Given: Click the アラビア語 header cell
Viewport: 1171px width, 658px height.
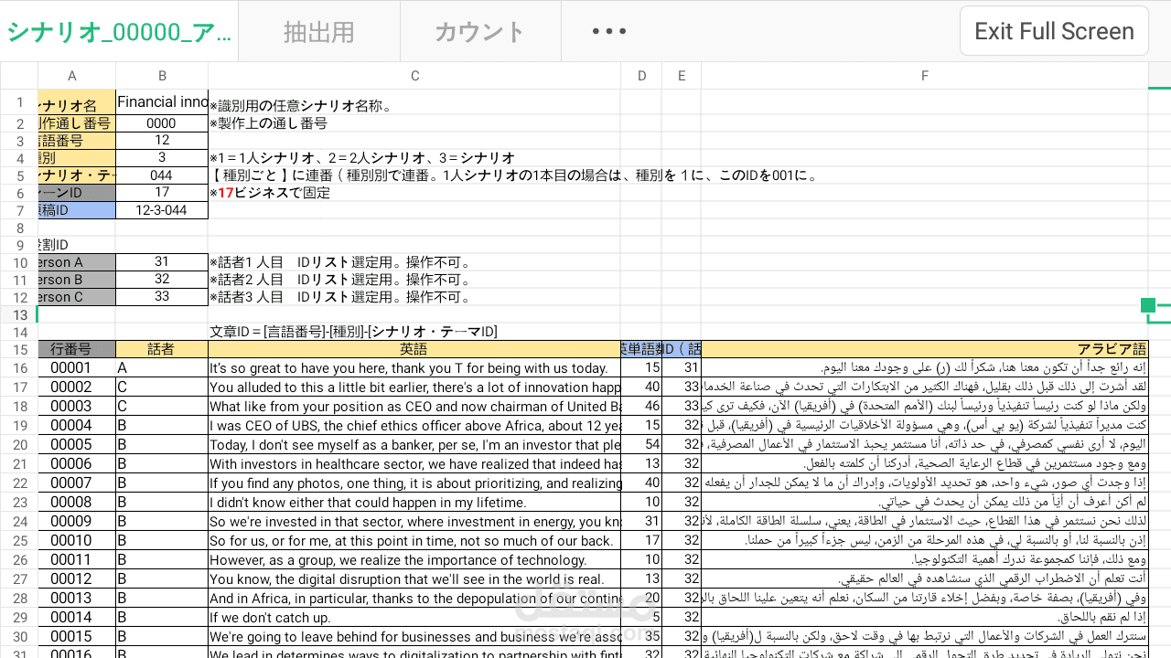Looking at the screenshot, I should click(x=924, y=349).
